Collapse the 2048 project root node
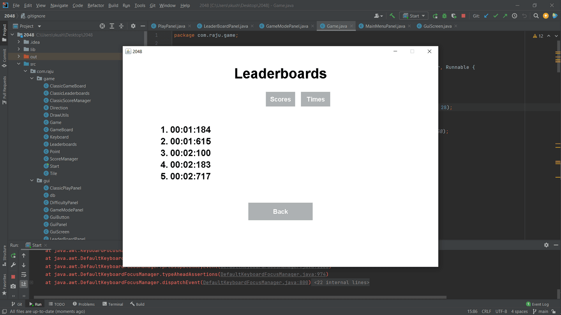Screen dimensions: 561x315 click(12, 35)
